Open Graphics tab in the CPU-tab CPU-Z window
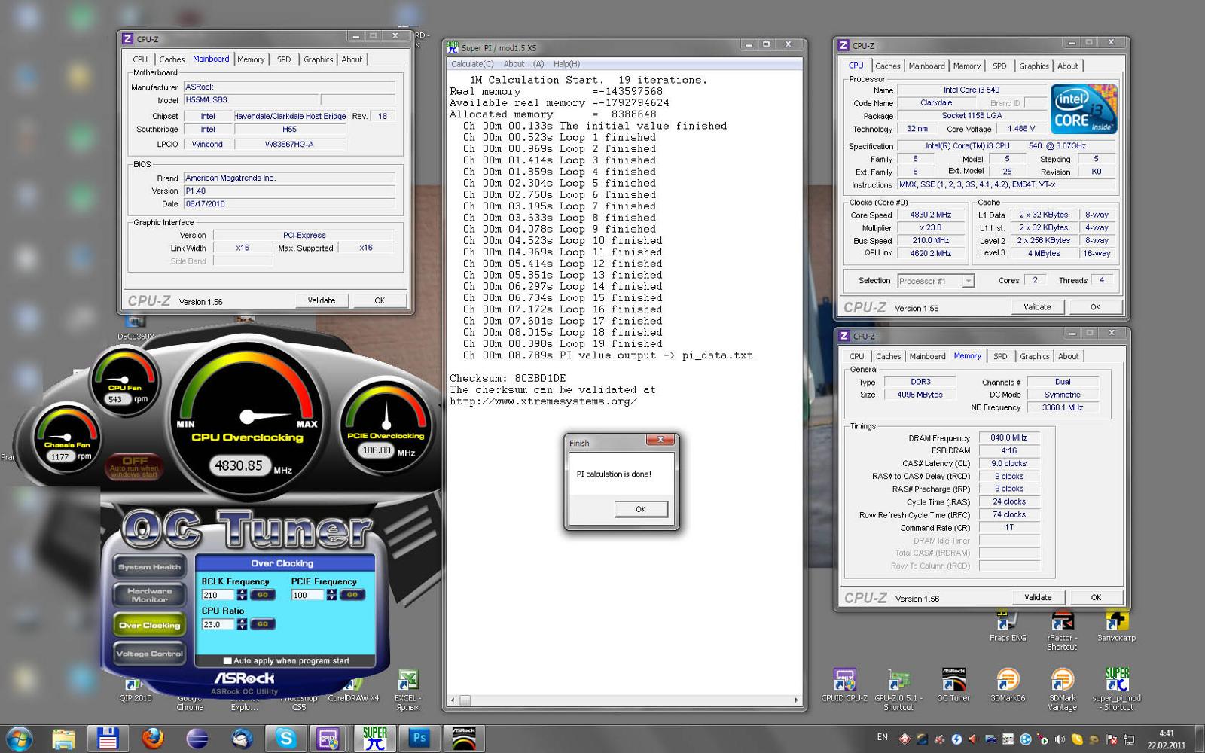The height and width of the screenshot is (753, 1205). [1034, 66]
